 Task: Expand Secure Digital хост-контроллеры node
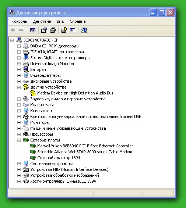click(x=19, y=58)
